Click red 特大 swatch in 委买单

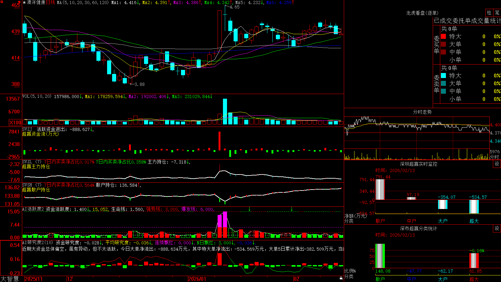443,36
